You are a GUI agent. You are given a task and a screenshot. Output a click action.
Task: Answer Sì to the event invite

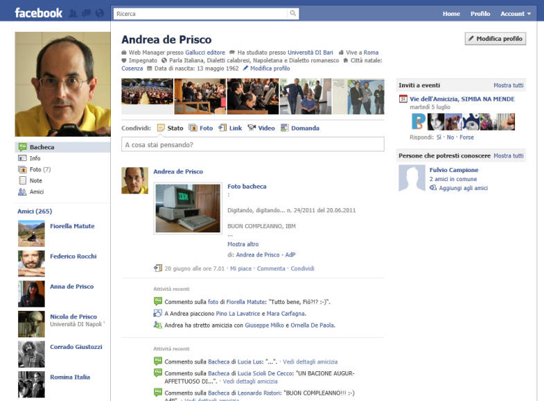coord(439,137)
